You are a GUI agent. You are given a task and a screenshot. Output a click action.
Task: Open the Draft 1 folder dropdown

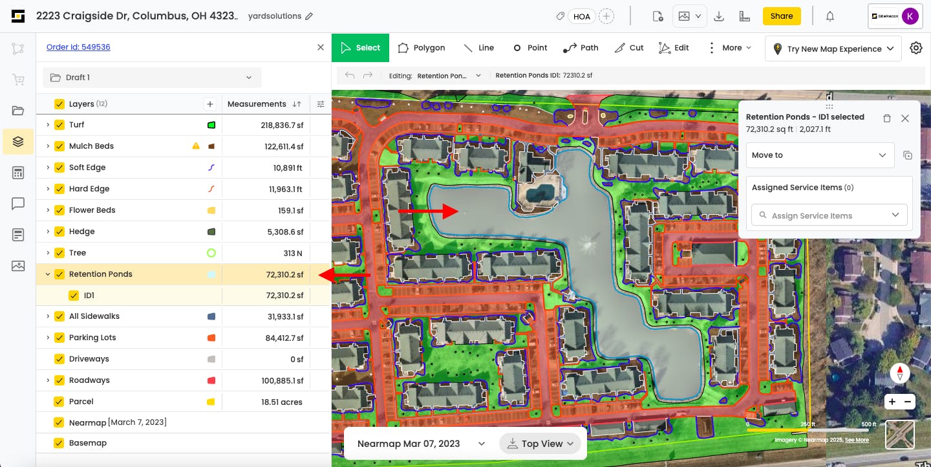pos(152,78)
